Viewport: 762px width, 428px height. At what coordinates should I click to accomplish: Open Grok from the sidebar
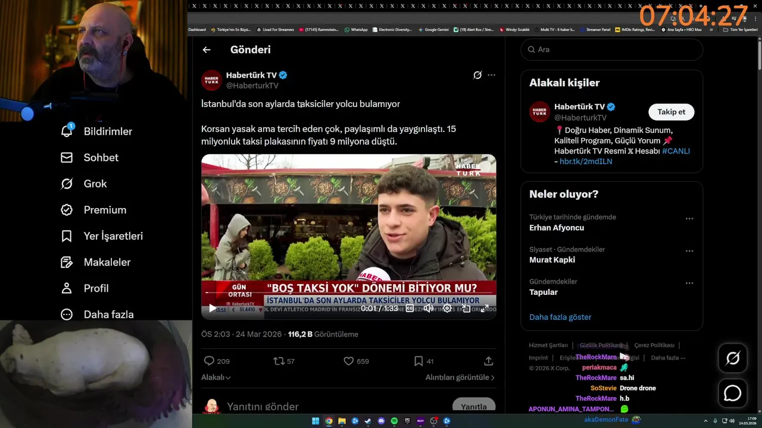83,184
